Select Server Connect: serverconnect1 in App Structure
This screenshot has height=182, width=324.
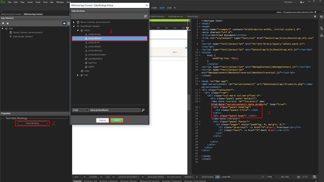[28, 32]
